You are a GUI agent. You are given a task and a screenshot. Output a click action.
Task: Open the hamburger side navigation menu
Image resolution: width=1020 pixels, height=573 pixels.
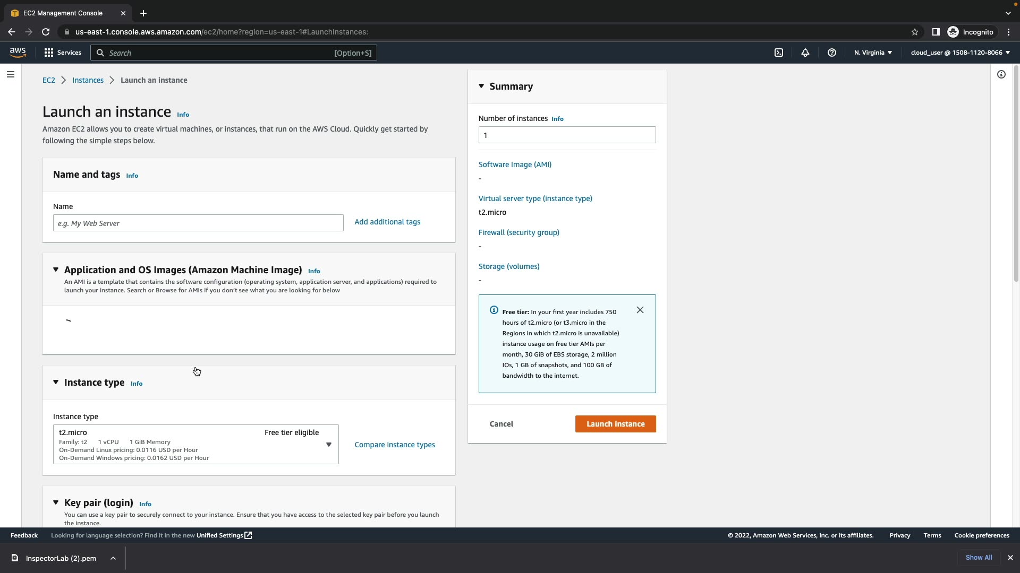11,74
